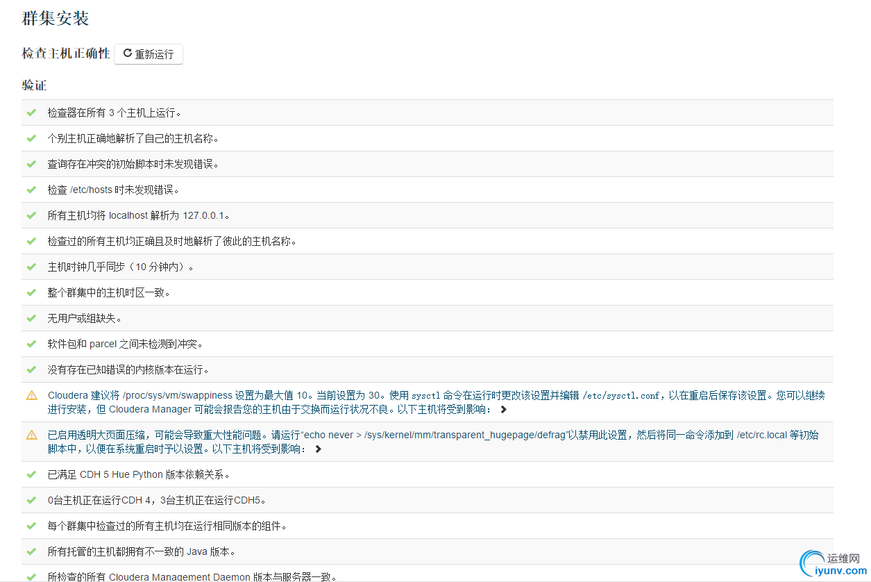Select text 每个群集中检查过的所有主机均在运行相同版本的组件。
The image size is (871, 582).
coord(167,526)
